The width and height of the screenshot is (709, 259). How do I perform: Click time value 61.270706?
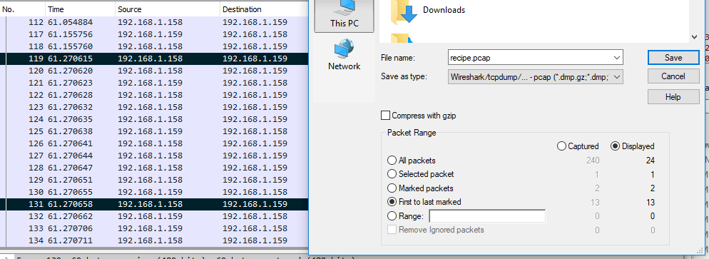[x=70, y=228]
